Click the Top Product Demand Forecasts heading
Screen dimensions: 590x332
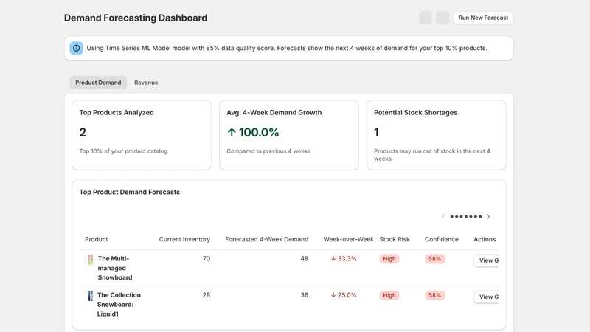click(x=130, y=192)
